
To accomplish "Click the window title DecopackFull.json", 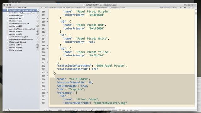I will pos(101,5).
